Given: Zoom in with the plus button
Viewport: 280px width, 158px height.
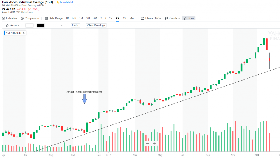Looking at the screenshot, I should [154, 144].
